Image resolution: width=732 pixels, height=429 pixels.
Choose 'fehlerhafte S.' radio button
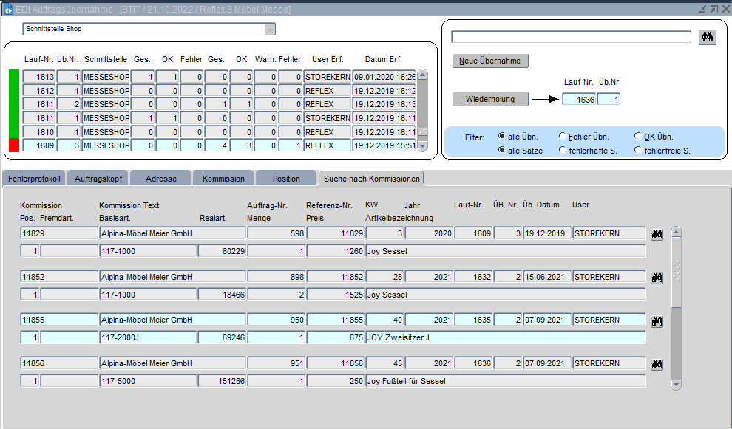tap(563, 151)
